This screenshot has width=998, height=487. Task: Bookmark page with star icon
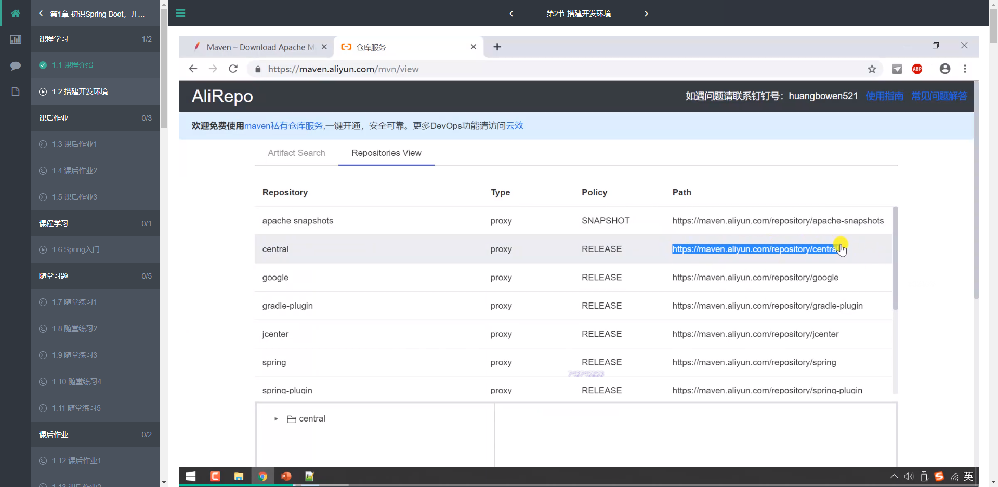pyautogui.click(x=872, y=69)
